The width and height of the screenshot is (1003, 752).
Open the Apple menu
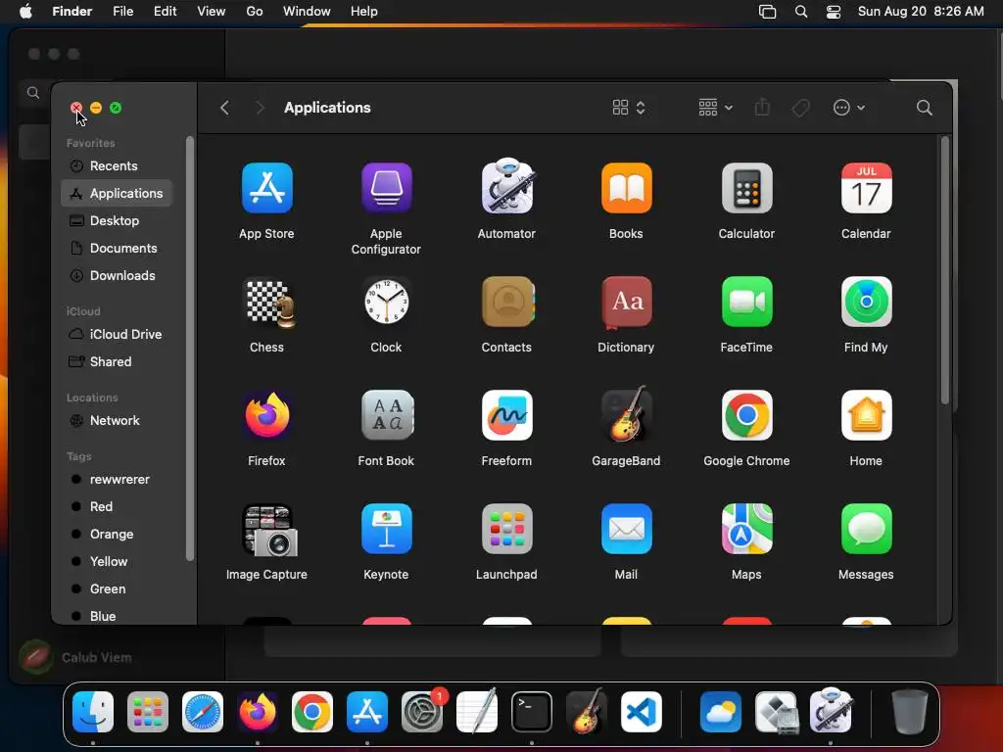pos(25,12)
